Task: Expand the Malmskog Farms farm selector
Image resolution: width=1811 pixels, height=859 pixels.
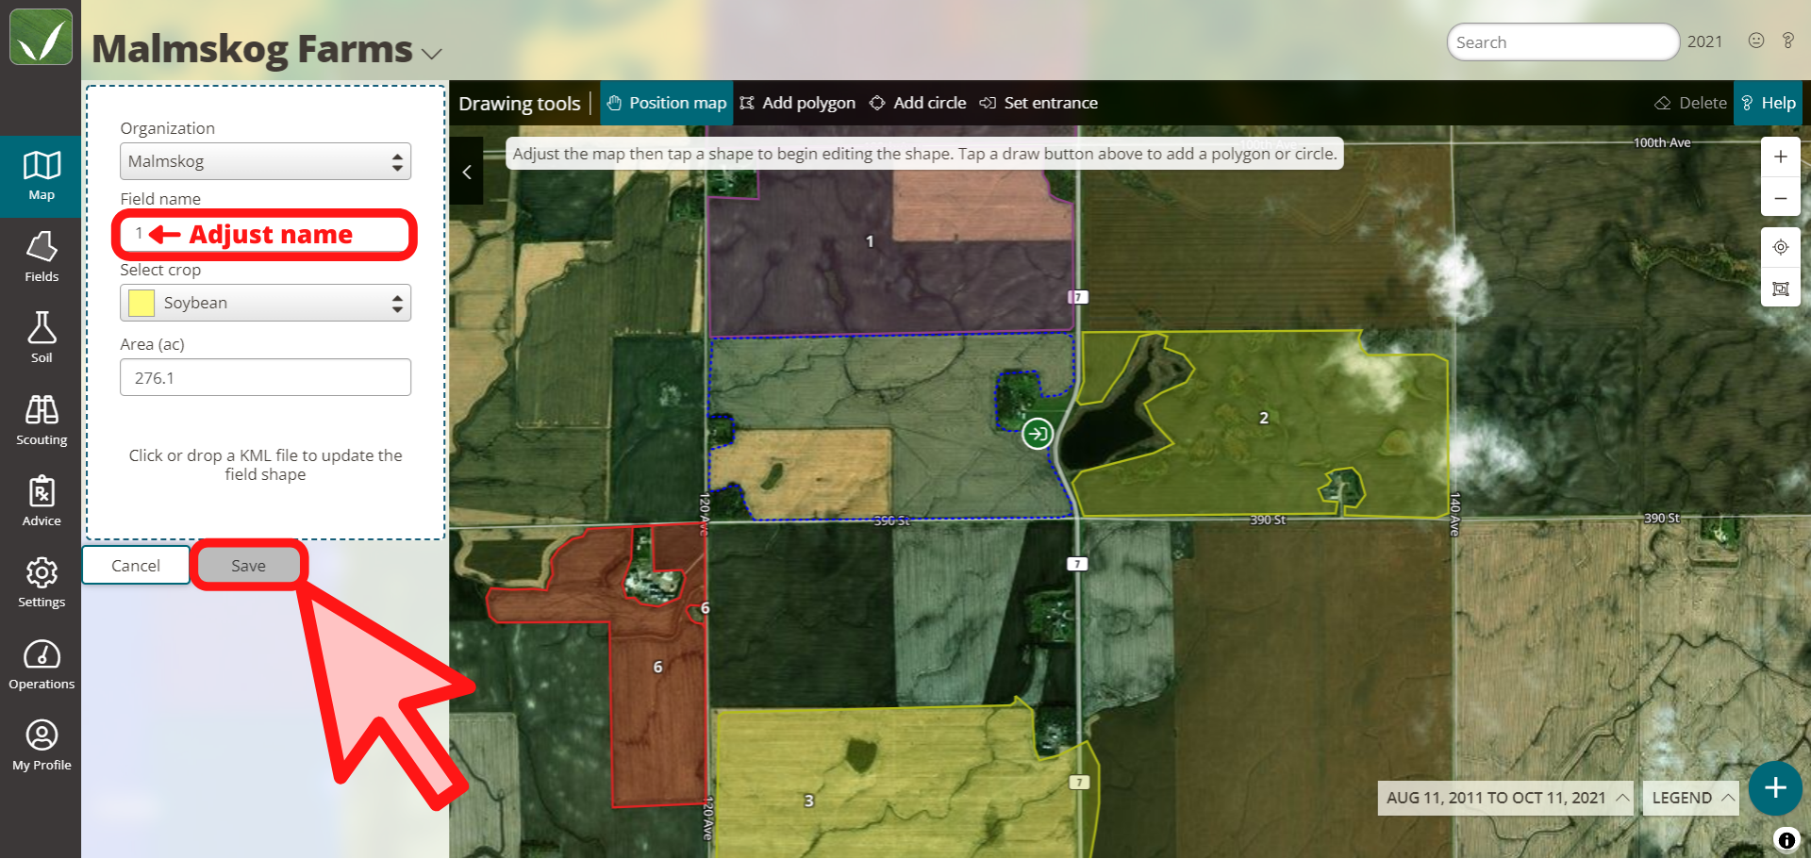Action: 432,54
